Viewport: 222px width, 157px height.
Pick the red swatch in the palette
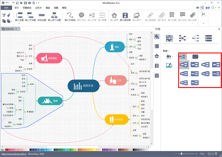(x=7, y=150)
